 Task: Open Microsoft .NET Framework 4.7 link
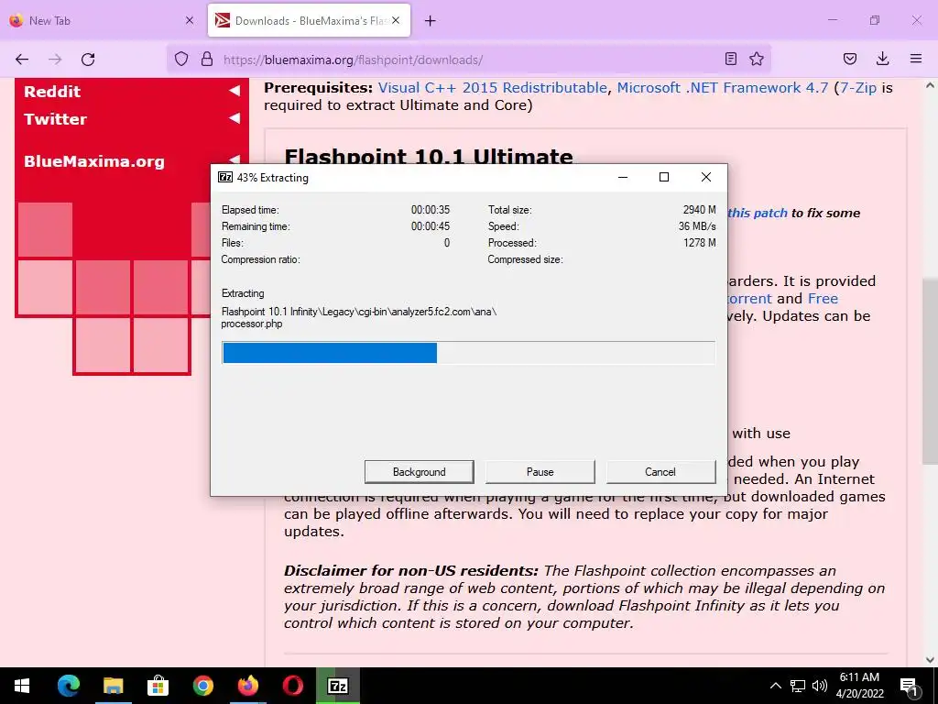723,88
